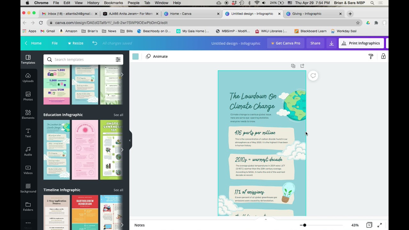Open the Chrome menu in the menu bar
The height and width of the screenshot is (230, 409).
pyautogui.click(x=41, y=3)
